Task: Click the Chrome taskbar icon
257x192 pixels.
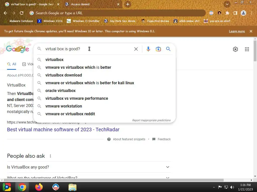Action: [x=22, y=187]
